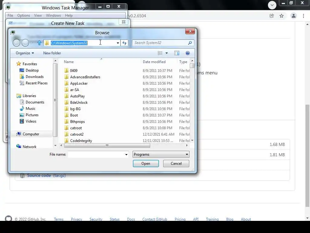
Task: Expand the address bar history dropdown
Action: [118, 43]
